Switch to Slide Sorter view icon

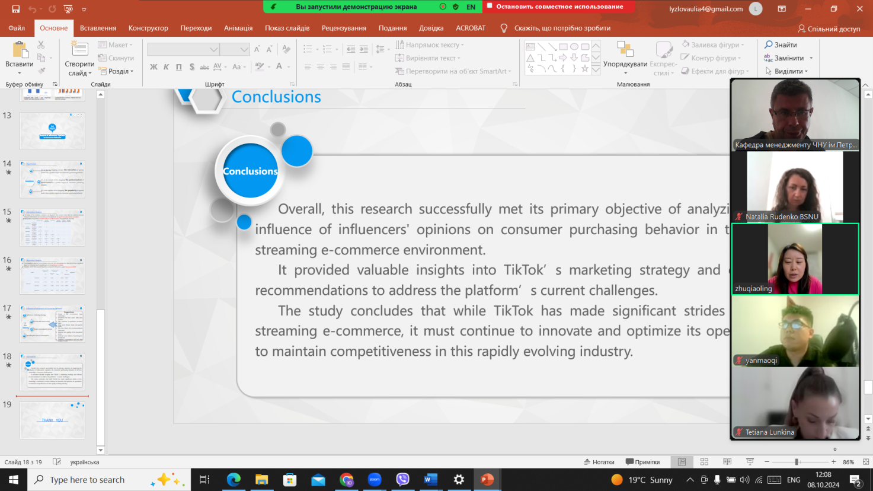705,462
